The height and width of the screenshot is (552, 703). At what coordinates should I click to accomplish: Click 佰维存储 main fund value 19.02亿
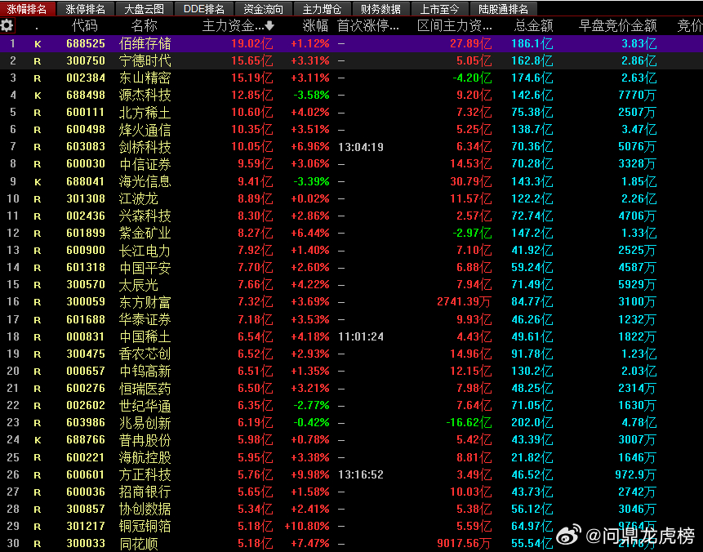click(252, 44)
